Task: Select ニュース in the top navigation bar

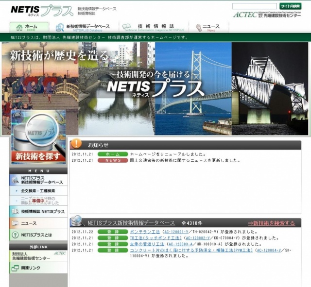Action: point(209,27)
